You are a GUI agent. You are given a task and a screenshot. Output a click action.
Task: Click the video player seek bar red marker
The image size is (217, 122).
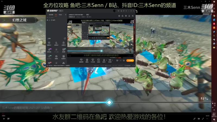(x=3, y=114)
